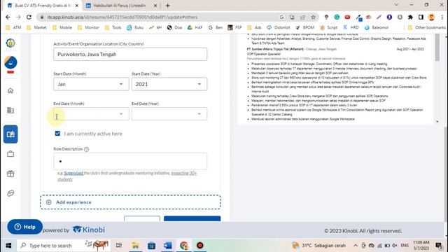448x252 pixels.
Task: Open the briefcase jobs icon in sidebar
Action: pyautogui.click(x=10, y=154)
